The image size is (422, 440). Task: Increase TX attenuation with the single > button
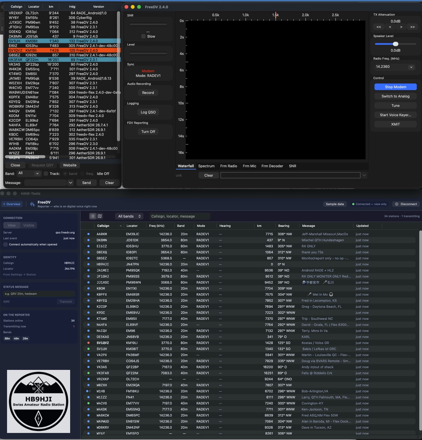coord(401,27)
